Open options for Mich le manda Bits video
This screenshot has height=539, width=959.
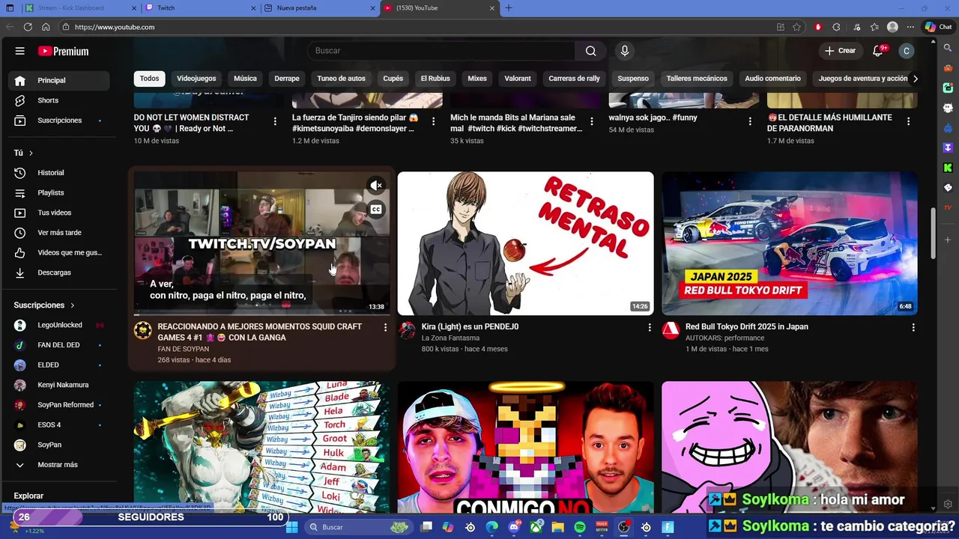coord(592,121)
